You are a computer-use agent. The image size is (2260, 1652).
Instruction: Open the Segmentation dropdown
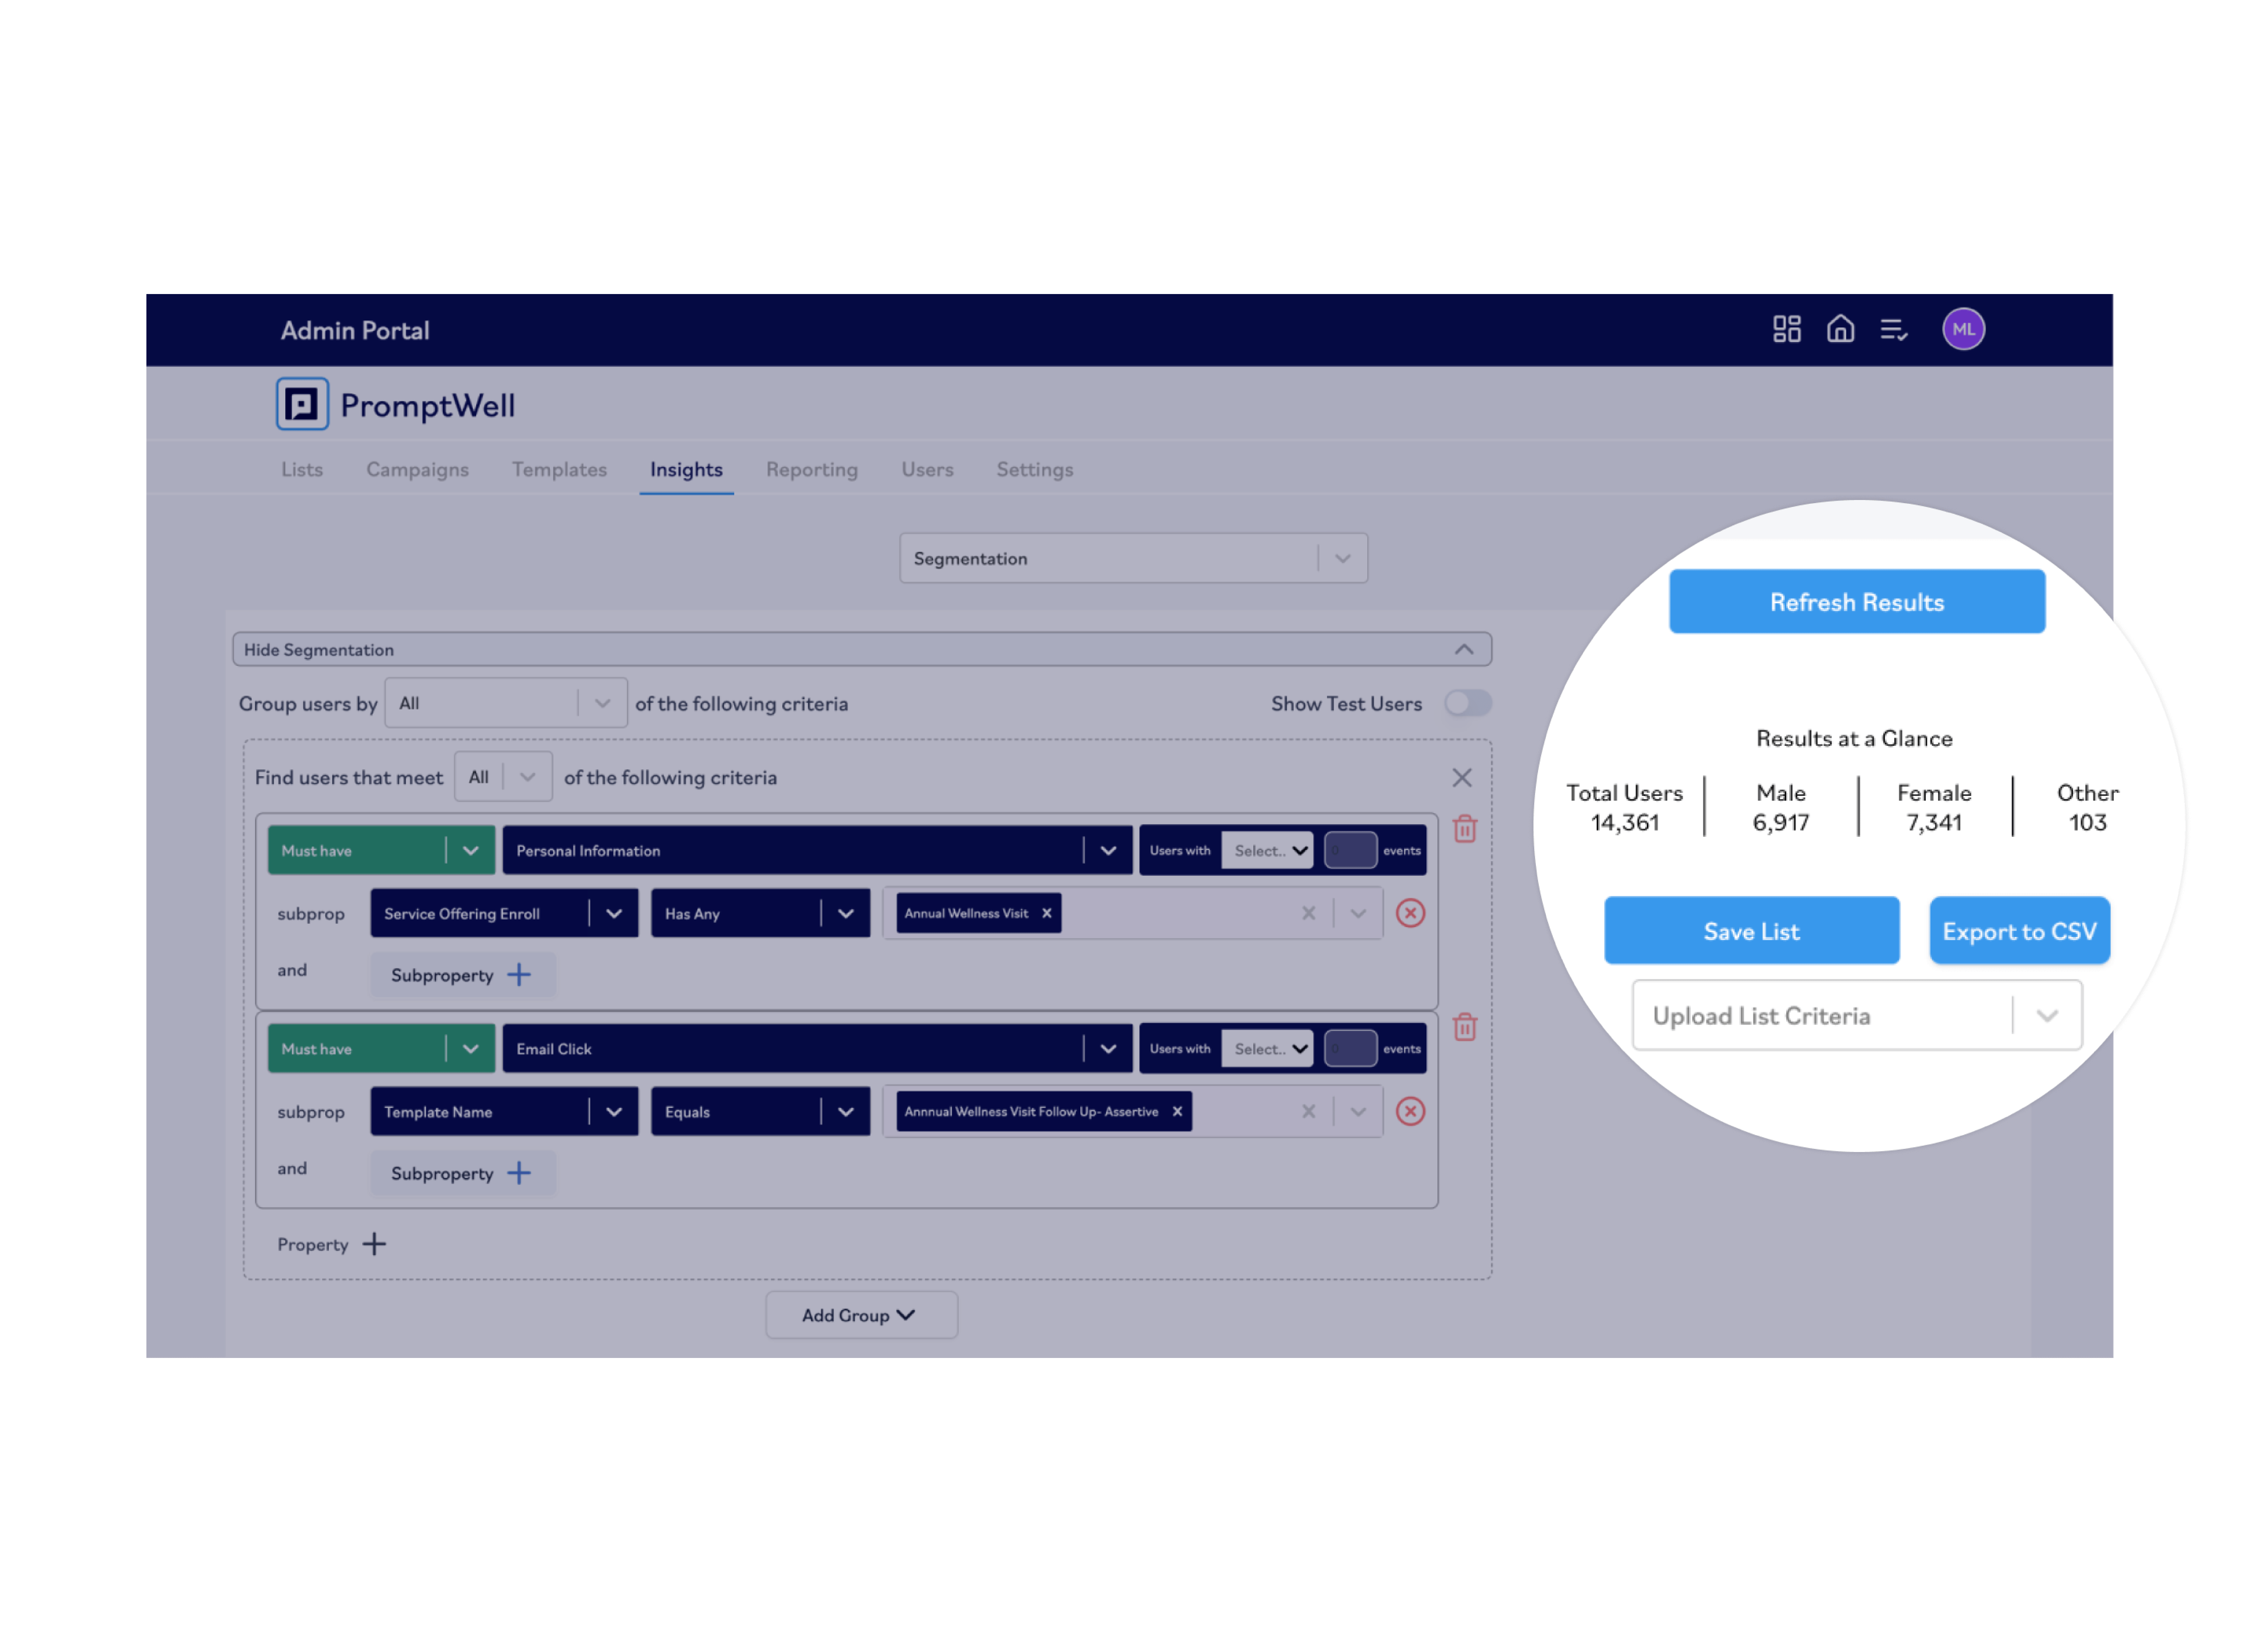tap(1133, 558)
